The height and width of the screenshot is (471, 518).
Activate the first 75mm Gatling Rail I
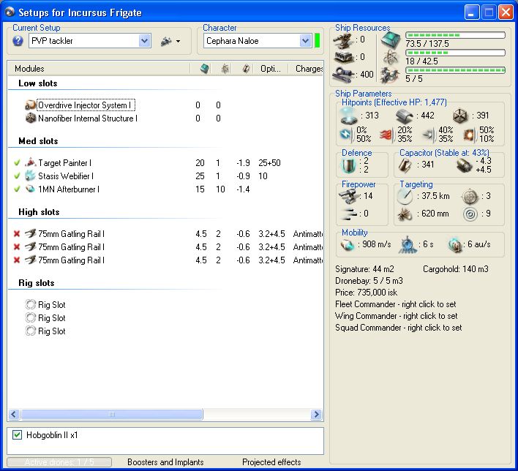[17, 234]
